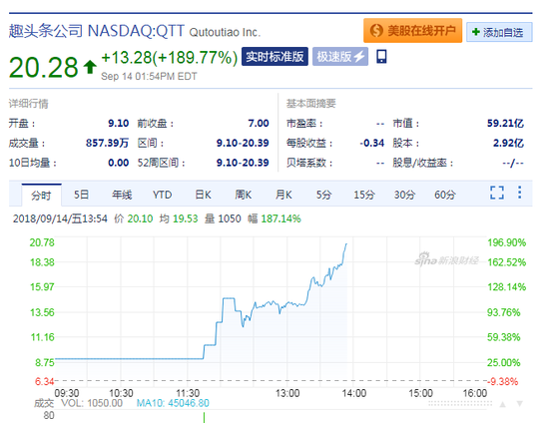Open the 30分 chart tab
Viewport: 549px width, 423px height.
pos(404,195)
